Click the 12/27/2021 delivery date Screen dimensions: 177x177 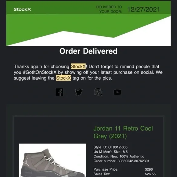[143, 9]
